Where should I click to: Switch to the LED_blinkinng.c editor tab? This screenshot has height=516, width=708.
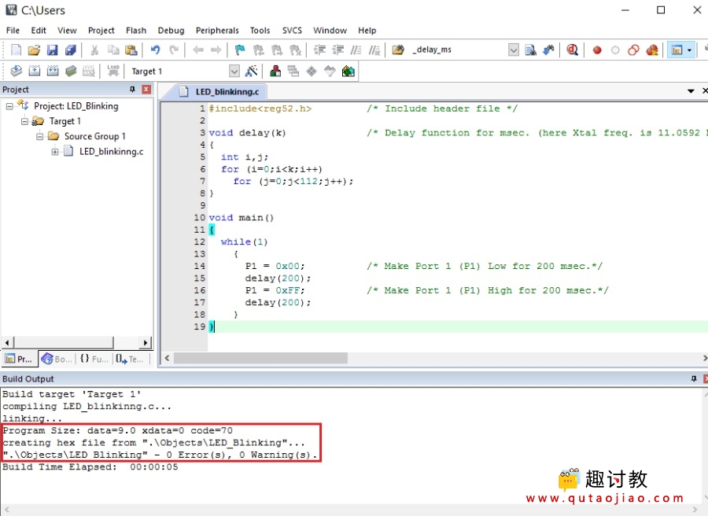[x=220, y=92]
